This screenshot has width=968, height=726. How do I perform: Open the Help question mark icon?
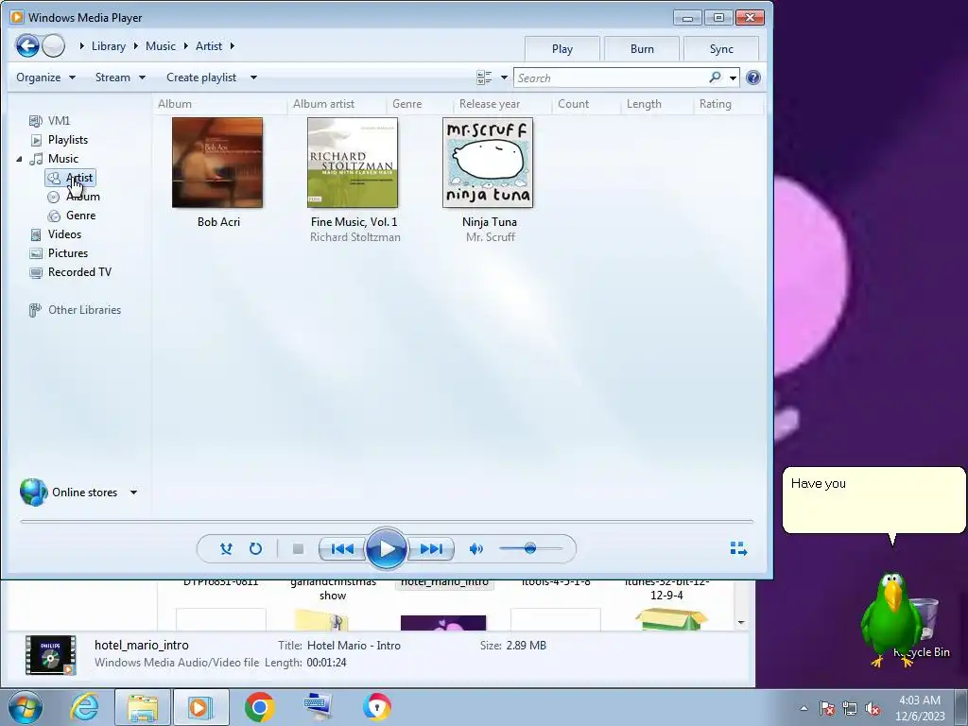tap(752, 78)
